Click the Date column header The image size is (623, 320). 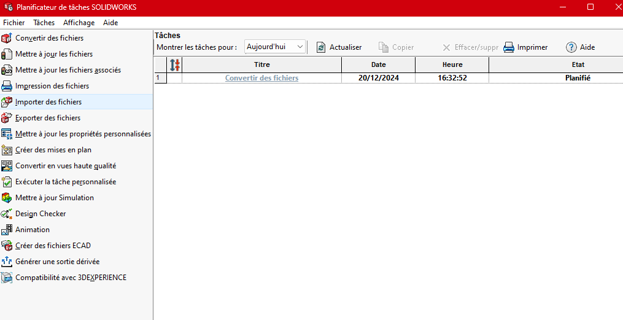(x=379, y=64)
